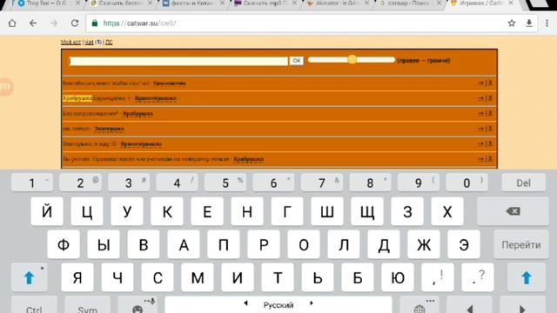Toggle the left Shift arrow key

pos(29,277)
